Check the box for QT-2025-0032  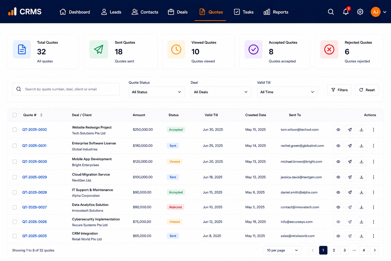point(15,130)
